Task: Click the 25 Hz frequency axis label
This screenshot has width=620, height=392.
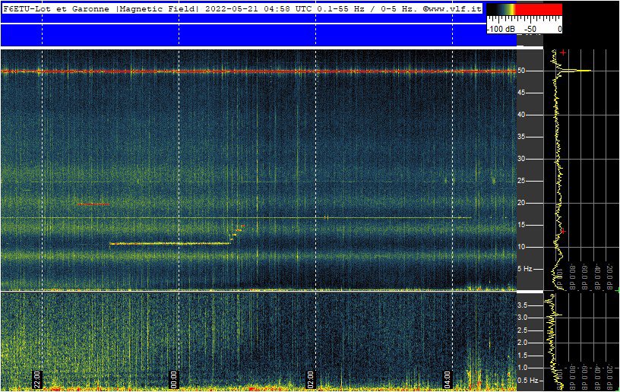Action: (522, 181)
